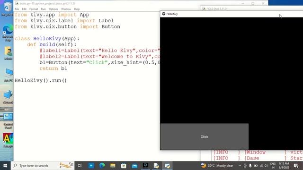Open Task View from the taskbar
The width and height of the screenshot is (303, 170).
click(x=80, y=166)
